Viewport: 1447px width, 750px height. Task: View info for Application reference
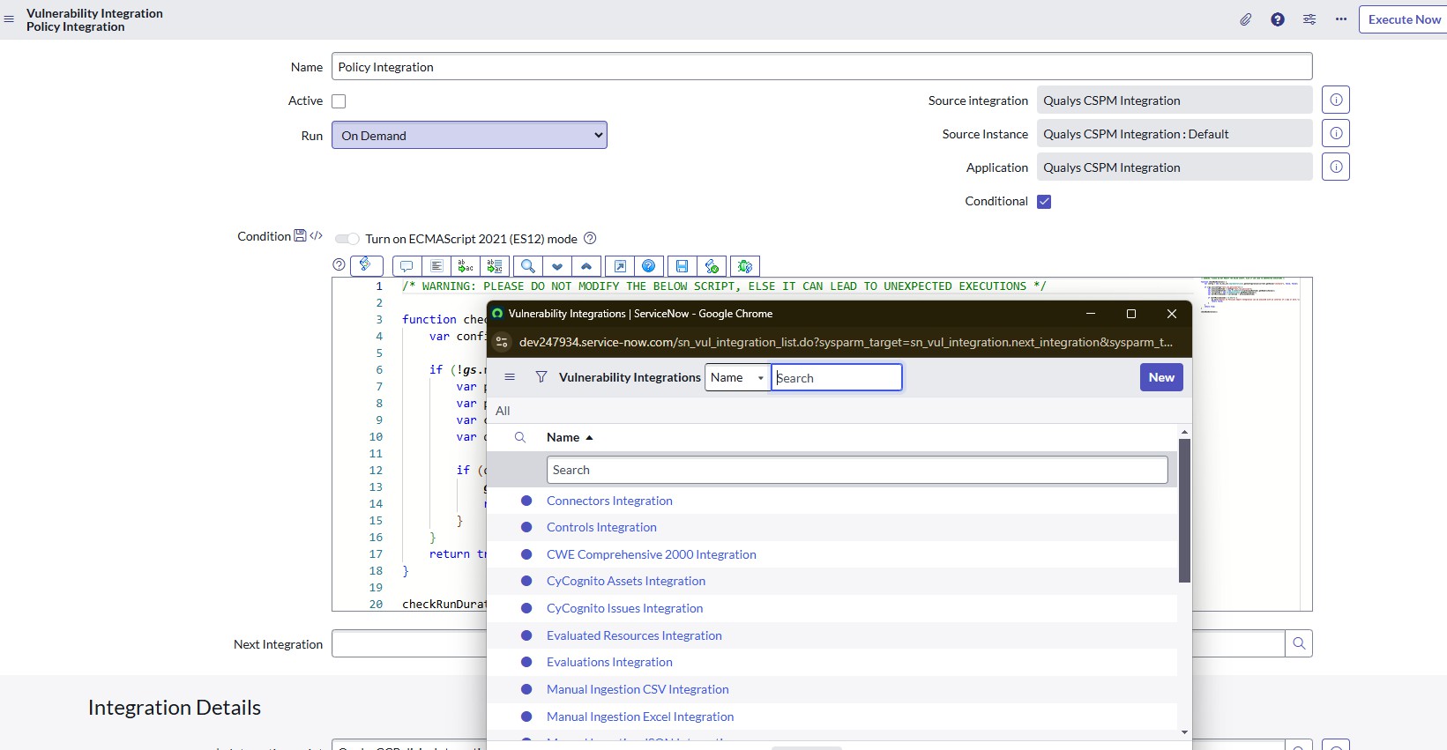click(x=1336, y=167)
